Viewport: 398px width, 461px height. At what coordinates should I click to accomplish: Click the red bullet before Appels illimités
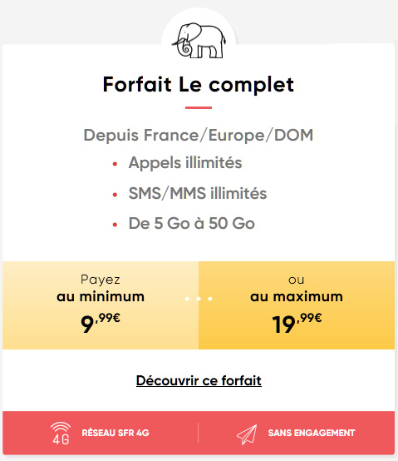115,164
